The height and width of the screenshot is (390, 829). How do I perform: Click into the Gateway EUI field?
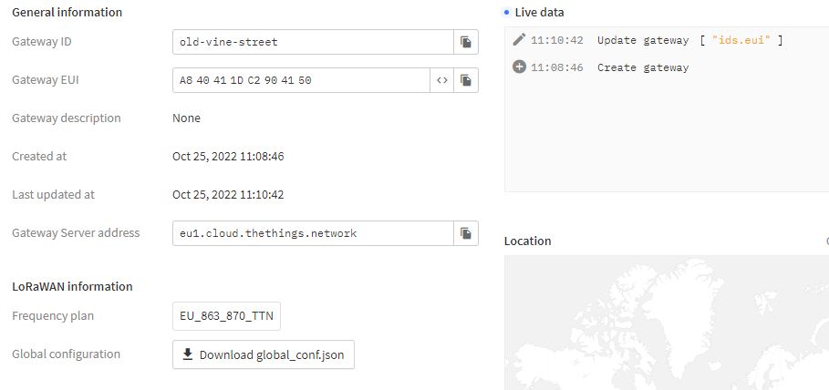(300, 80)
